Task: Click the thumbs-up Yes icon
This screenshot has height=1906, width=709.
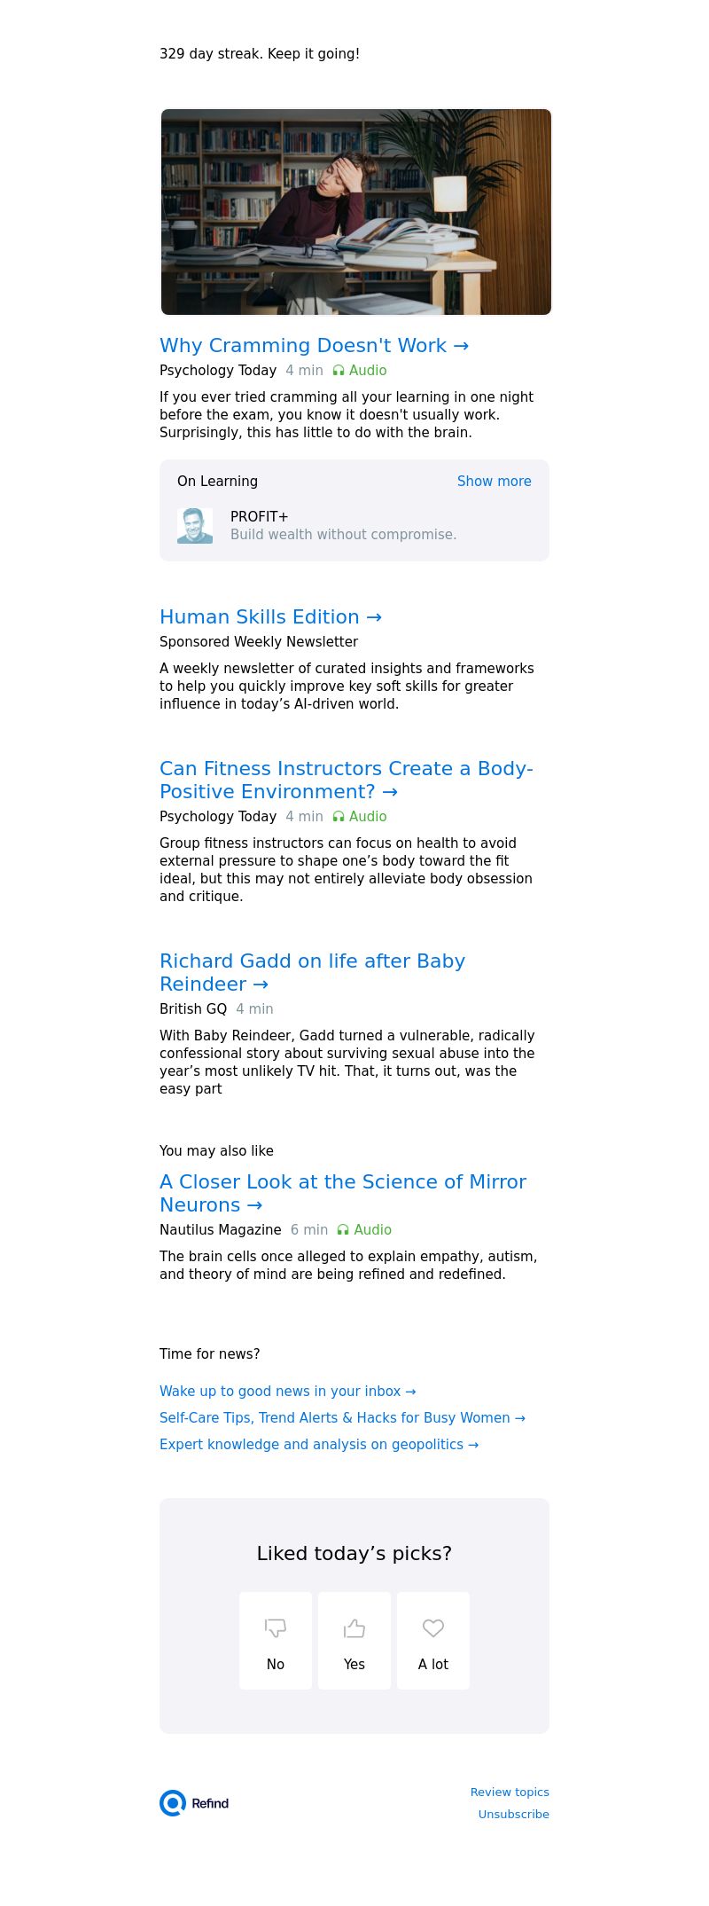Action: point(354,1628)
